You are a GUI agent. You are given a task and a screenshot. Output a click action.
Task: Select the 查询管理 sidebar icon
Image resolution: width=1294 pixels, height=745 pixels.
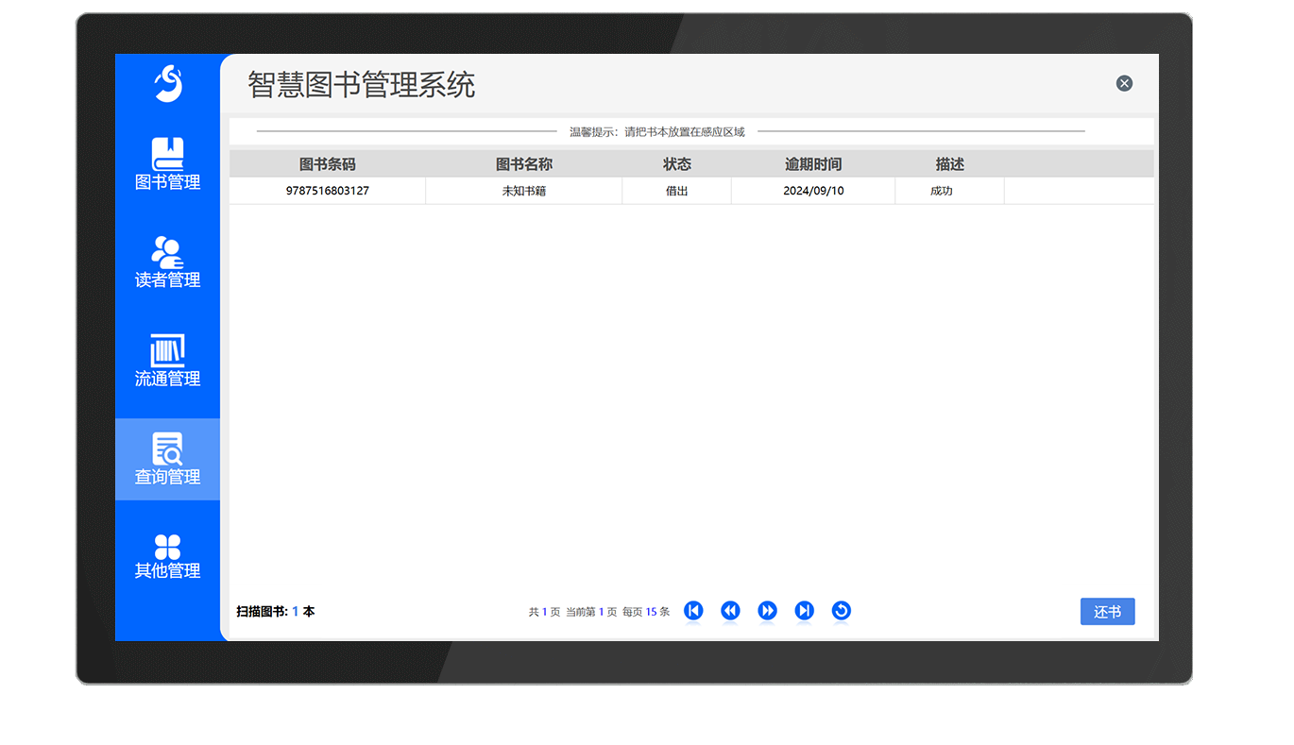tap(167, 460)
